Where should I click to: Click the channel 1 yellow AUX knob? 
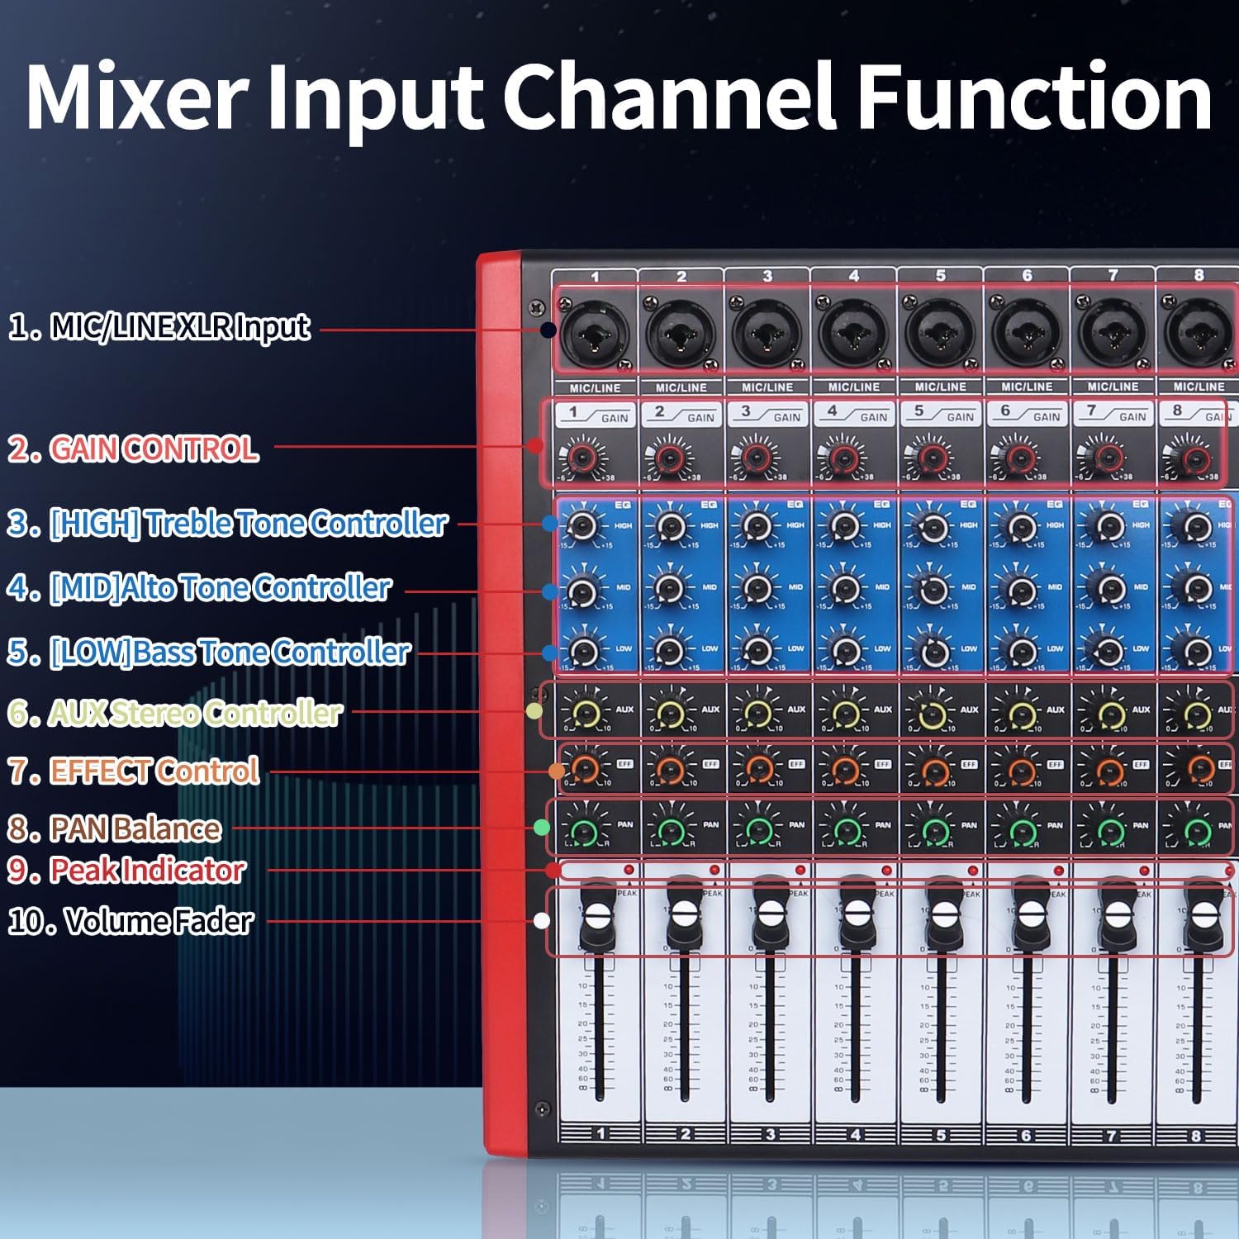pyautogui.click(x=586, y=713)
